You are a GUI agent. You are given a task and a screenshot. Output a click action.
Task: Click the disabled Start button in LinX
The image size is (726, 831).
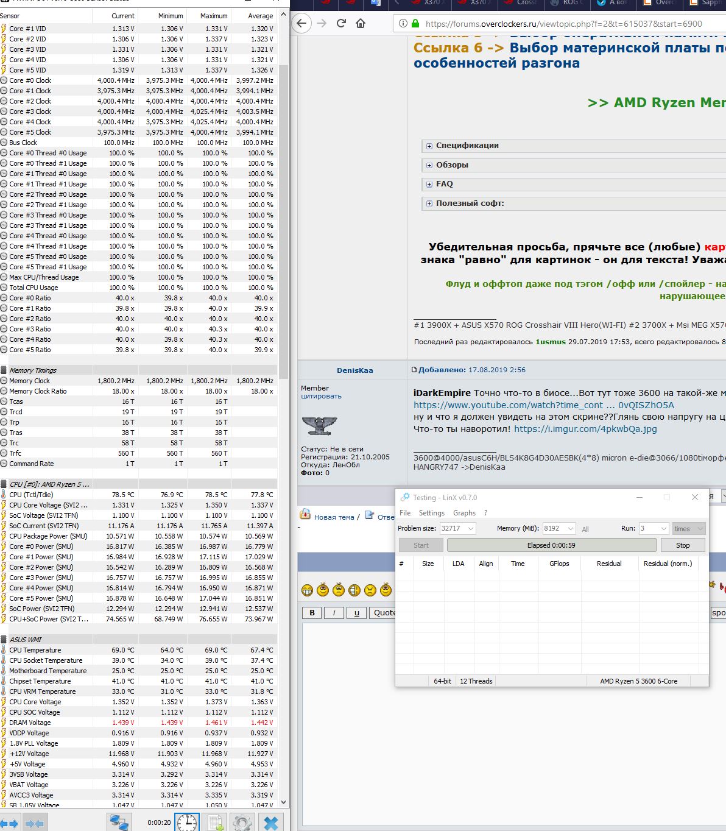tap(421, 545)
